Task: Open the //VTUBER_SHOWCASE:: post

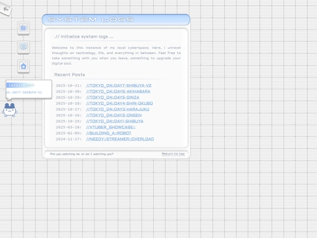Action: (x=110, y=127)
